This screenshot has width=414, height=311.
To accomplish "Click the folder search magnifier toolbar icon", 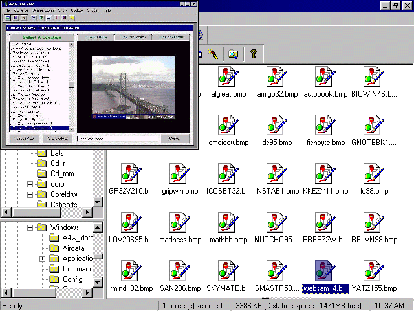I will tap(233, 54).
